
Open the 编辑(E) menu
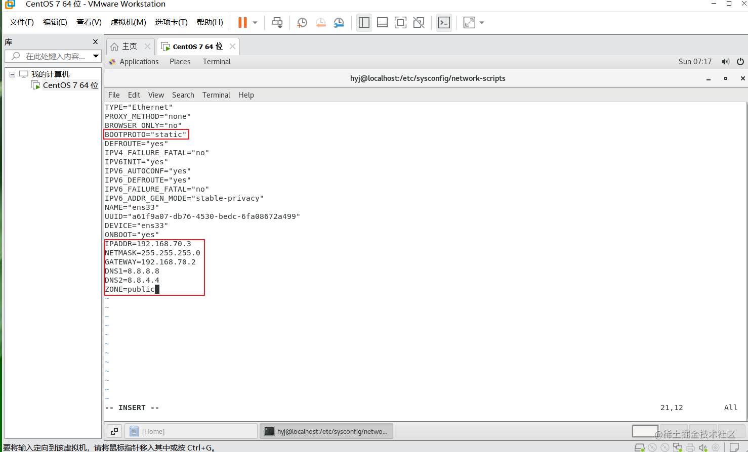(x=55, y=22)
